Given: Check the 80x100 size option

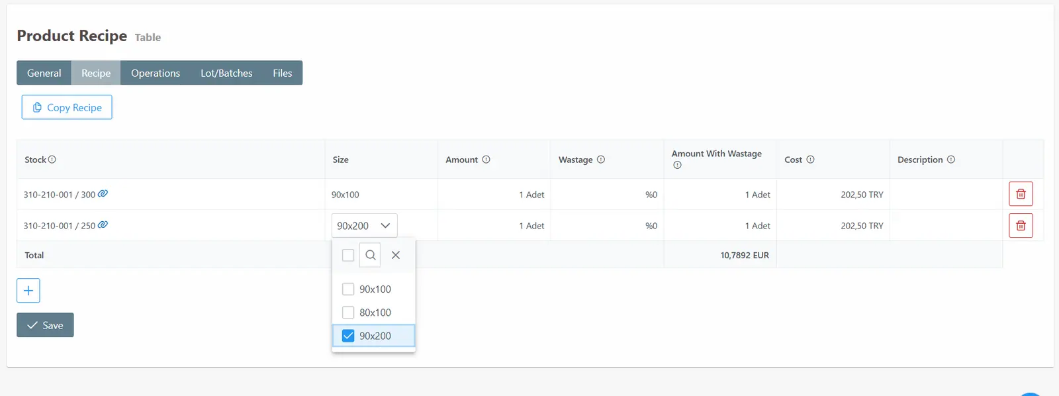Looking at the screenshot, I should coord(348,313).
